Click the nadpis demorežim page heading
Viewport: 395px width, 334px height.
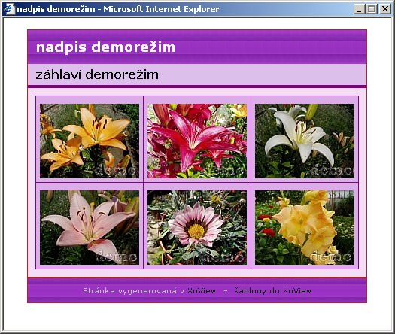point(105,47)
